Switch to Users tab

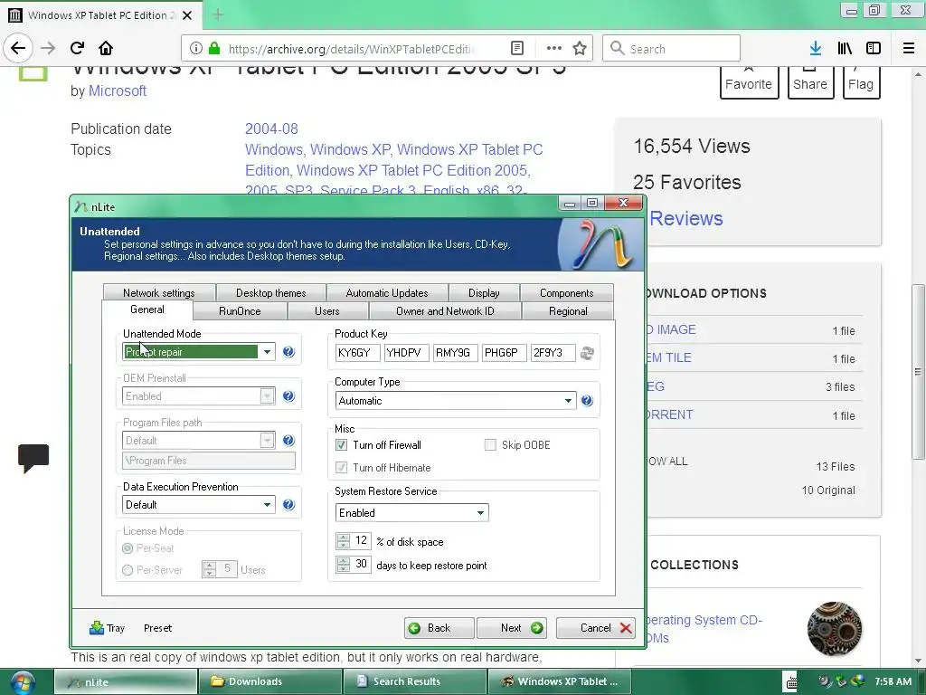click(327, 311)
